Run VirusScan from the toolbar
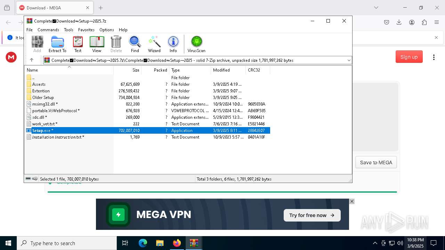Viewport: 445px width, 250px height. click(x=196, y=44)
